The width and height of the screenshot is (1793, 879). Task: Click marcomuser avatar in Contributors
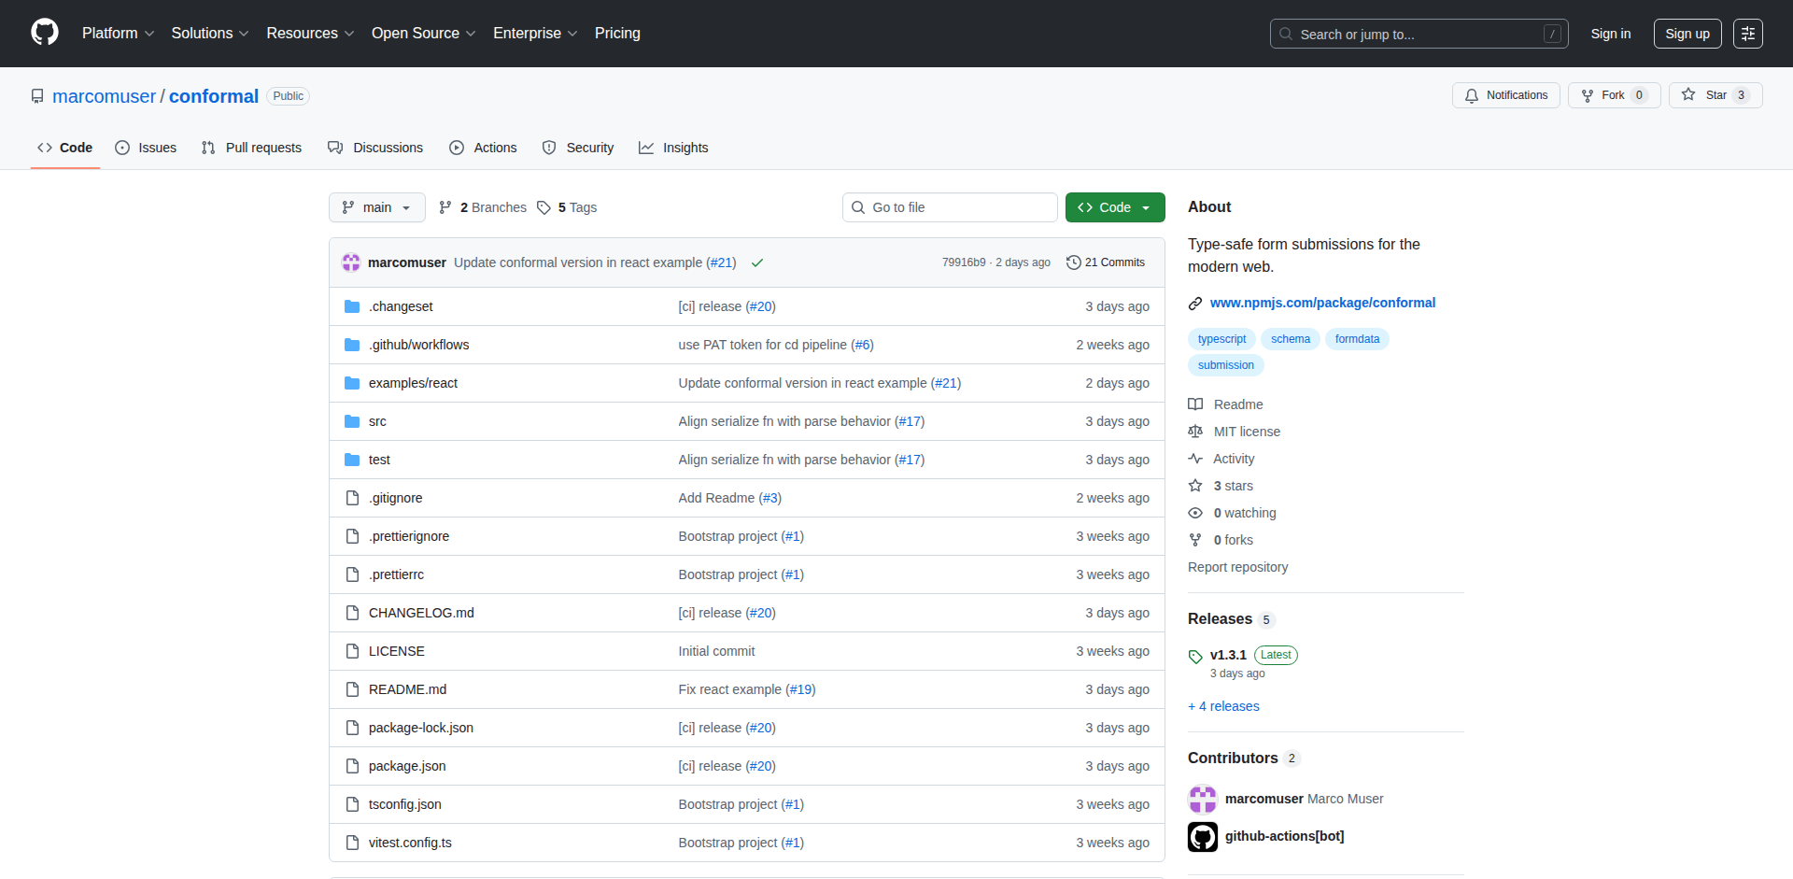1203,799
